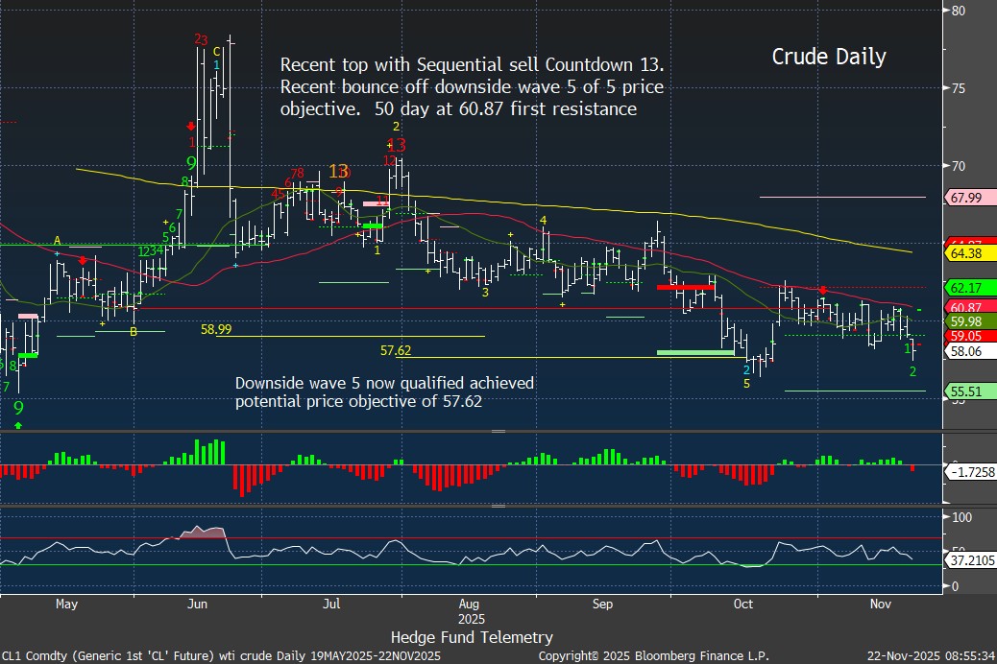This screenshot has height=664, width=997.
Task: Click the yellow 57.62 price objective label
Action: click(396, 351)
